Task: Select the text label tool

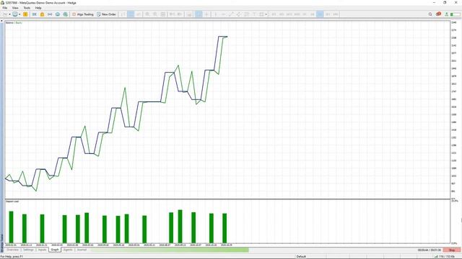Action: 254,14
